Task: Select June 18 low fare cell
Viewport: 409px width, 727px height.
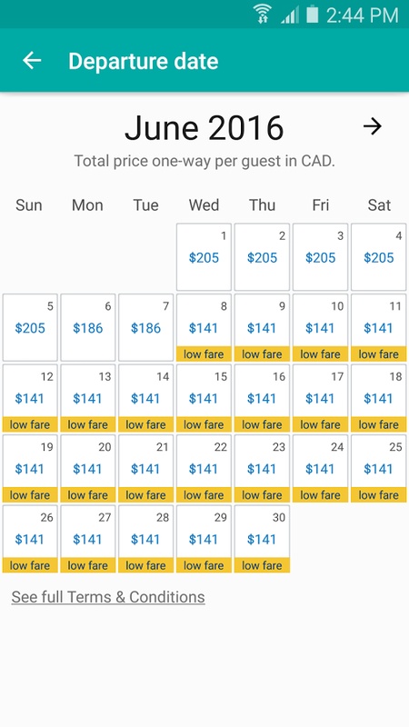Action: [379, 398]
